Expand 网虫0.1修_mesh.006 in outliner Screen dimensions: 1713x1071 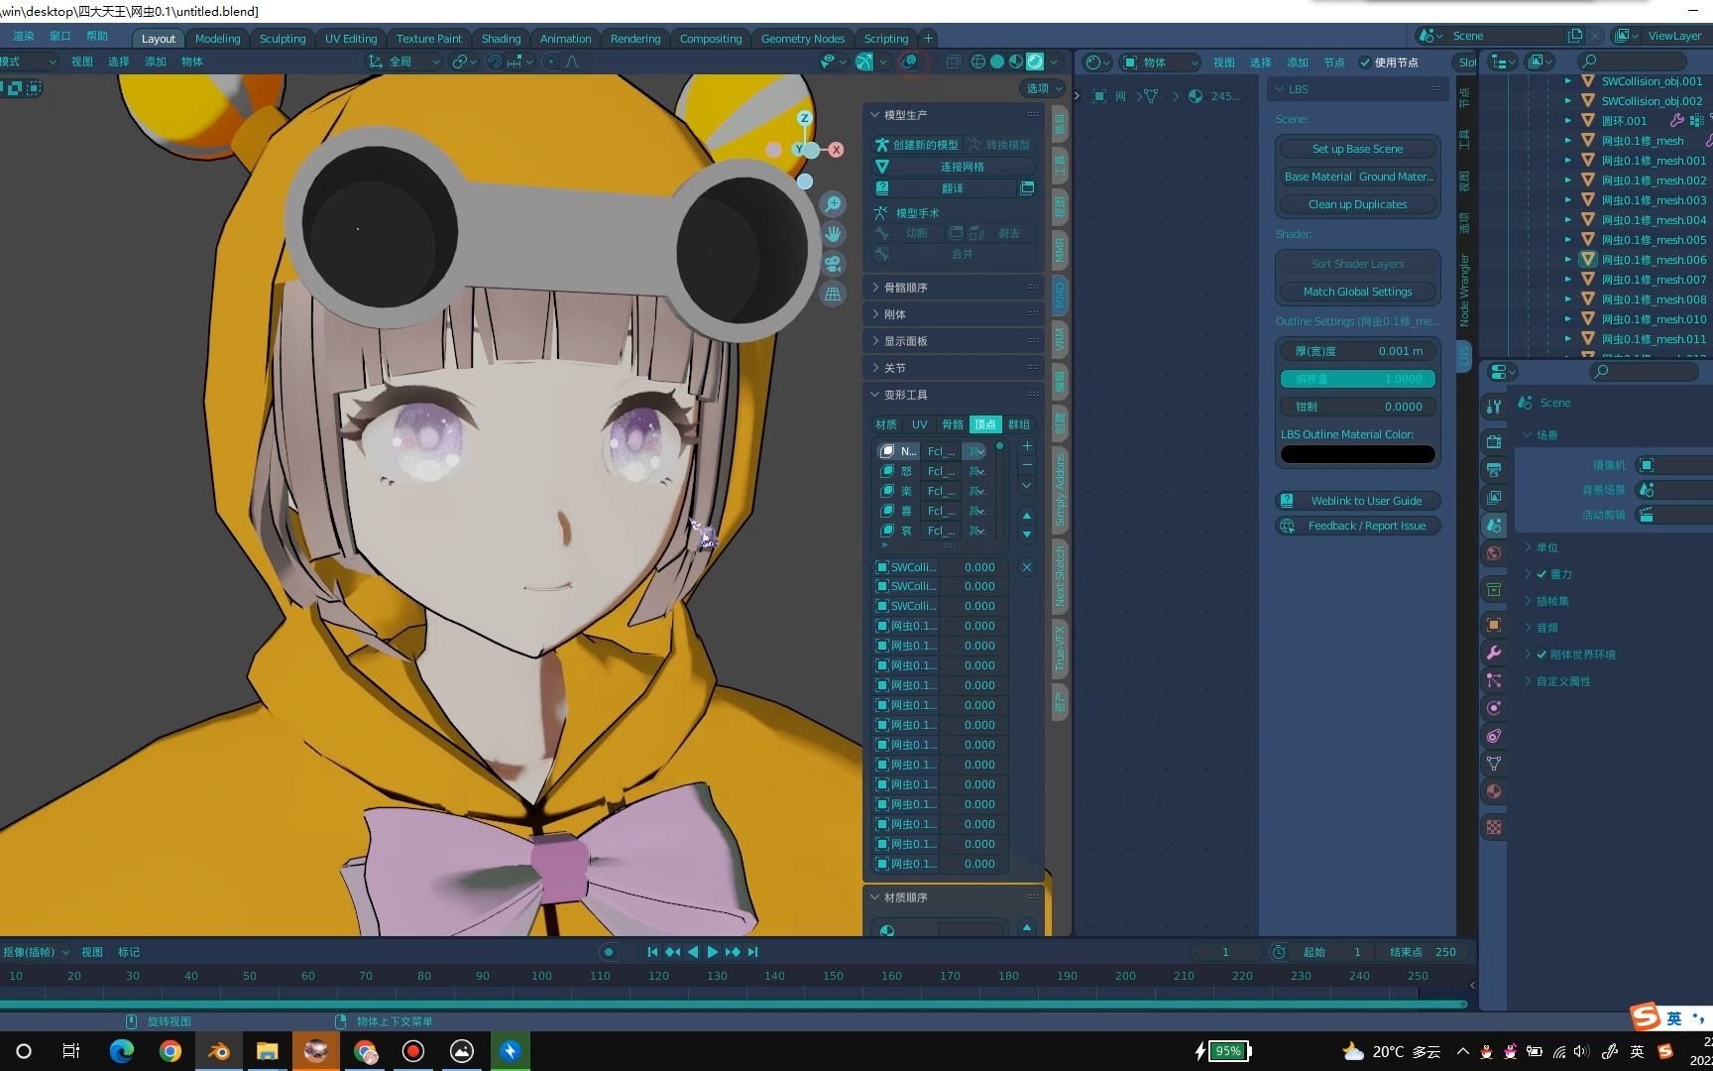click(x=1567, y=260)
